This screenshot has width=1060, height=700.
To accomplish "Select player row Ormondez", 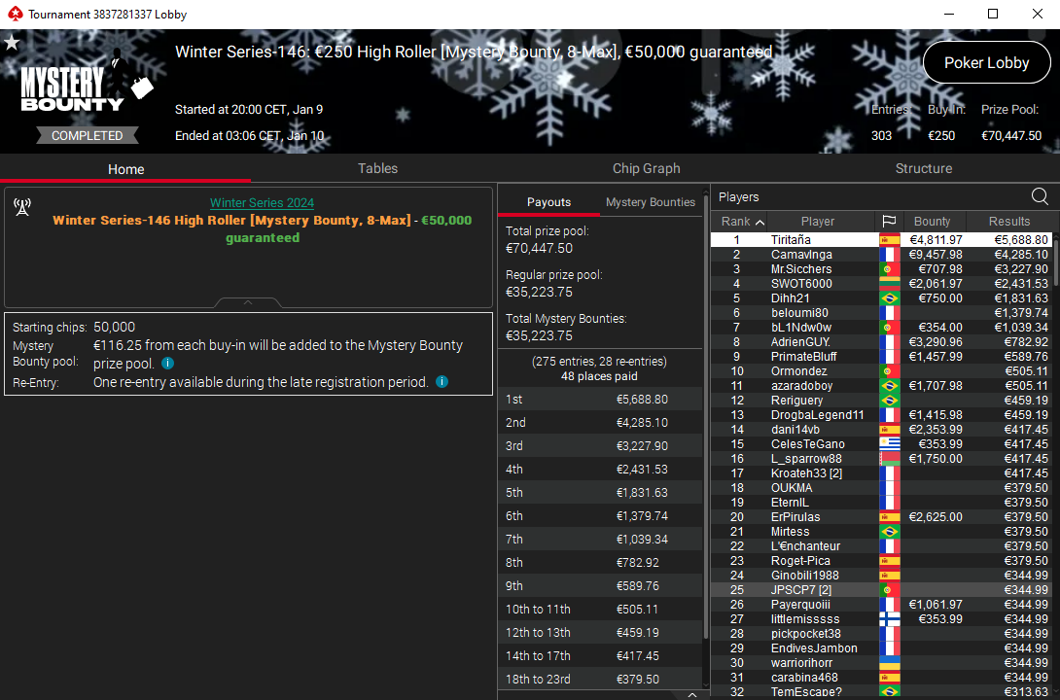I will click(881, 371).
